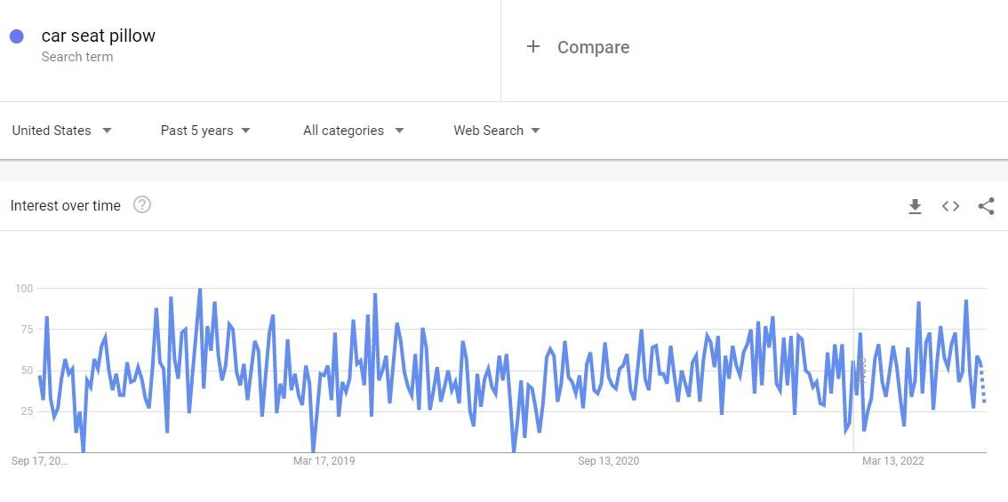Expand the Past 5 years time range
The width and height of the screenshot is (1008, 502).
pyautogui.click(x=205, y=131)
